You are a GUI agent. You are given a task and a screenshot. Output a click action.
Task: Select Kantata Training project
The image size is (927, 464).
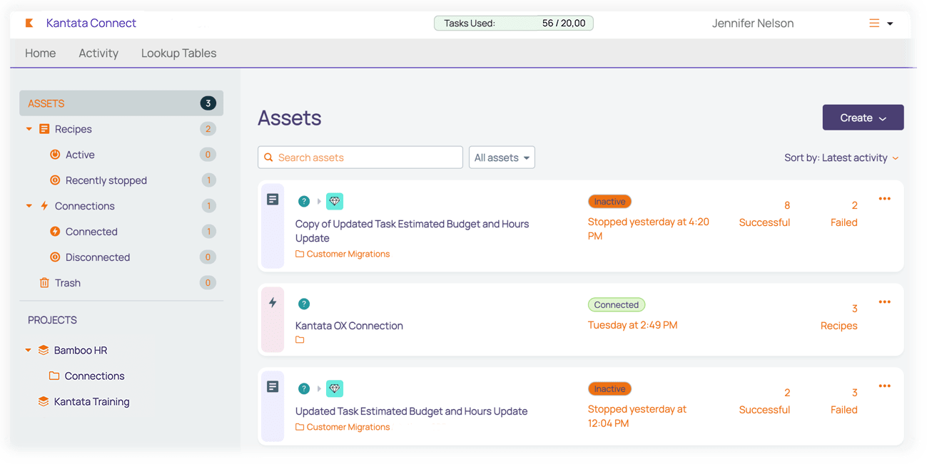pyautogui.click(x=91, y=401)
